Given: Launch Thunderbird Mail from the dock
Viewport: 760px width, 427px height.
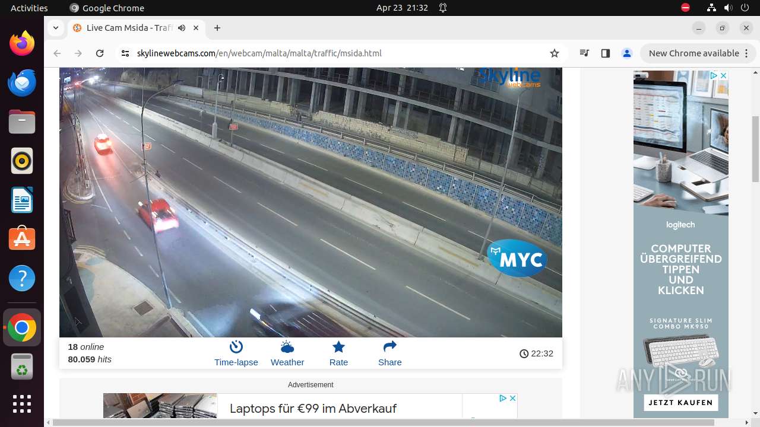Looking at the screenshot, I should [x=22, y=82].
